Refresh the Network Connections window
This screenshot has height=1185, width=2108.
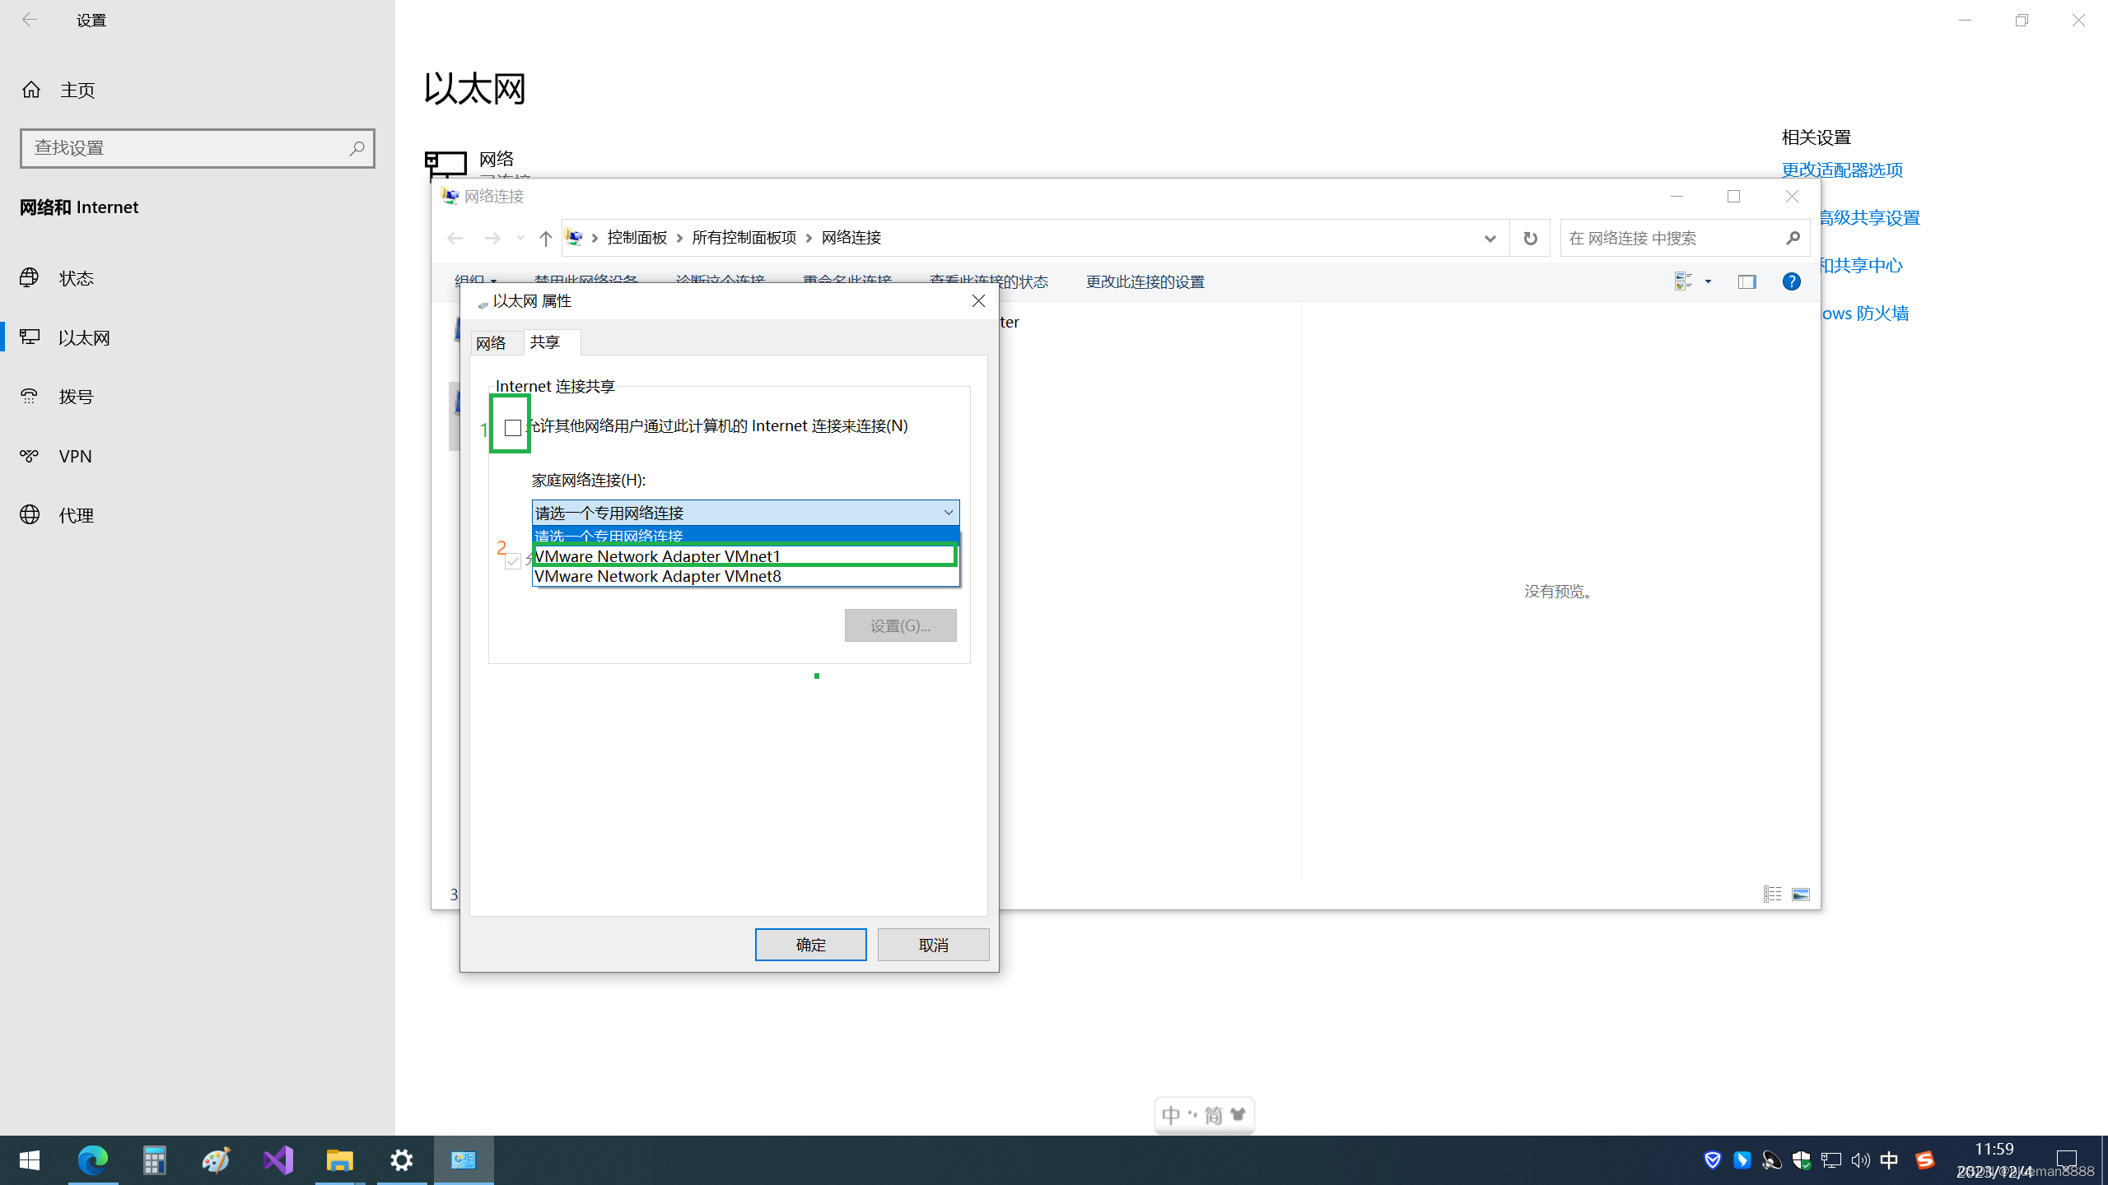[x=1530, y=238]
